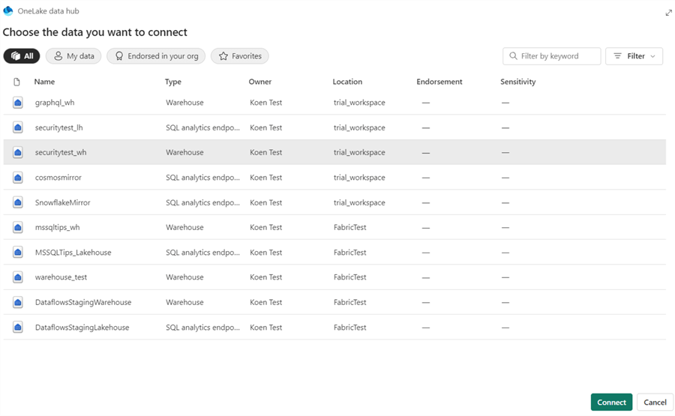This screenshot has height=416, width=675.
Task: Select the All filter tab
Action: [x=22, y=56]
